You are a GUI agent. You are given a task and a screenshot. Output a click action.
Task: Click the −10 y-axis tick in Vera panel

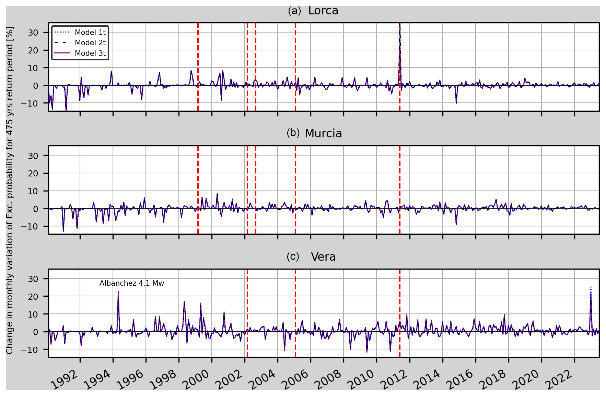coord(31,350)
